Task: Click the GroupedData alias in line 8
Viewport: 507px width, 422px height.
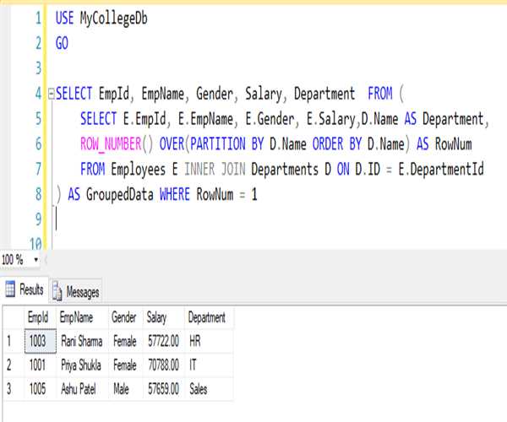Action: (121, 195)
